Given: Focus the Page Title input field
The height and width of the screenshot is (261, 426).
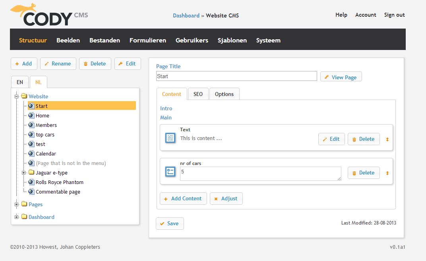Looking at the screenshot, I should [x=236, y=76].
